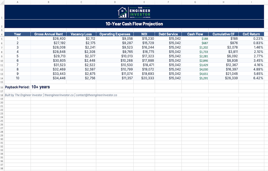Select the 10-Year Cash Flow Projection title cell
268x171 pixels.
coord(134,24)
